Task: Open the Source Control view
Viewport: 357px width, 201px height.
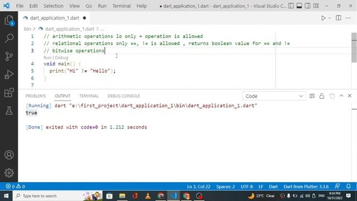Action: (9, 56)
